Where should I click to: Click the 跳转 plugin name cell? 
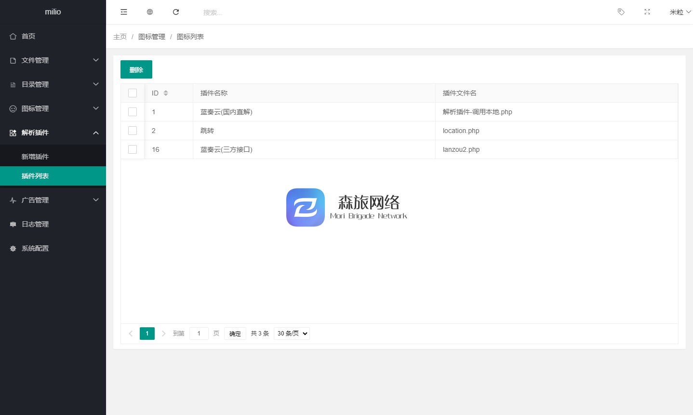click(314, 131)
